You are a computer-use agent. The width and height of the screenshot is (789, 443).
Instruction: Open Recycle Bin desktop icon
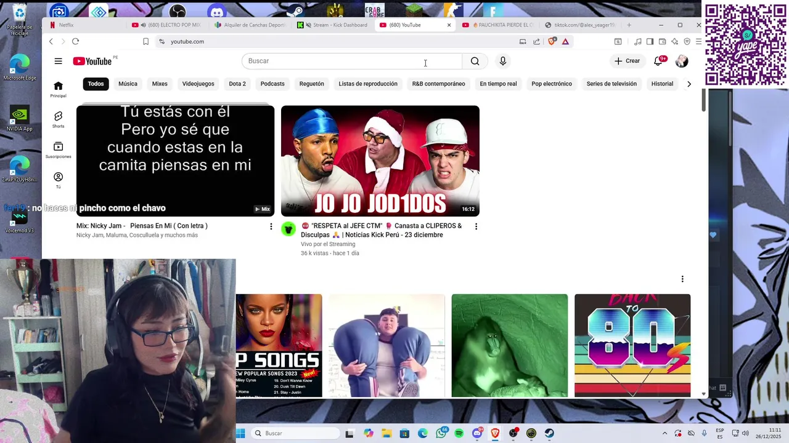(x=20, y=18)
